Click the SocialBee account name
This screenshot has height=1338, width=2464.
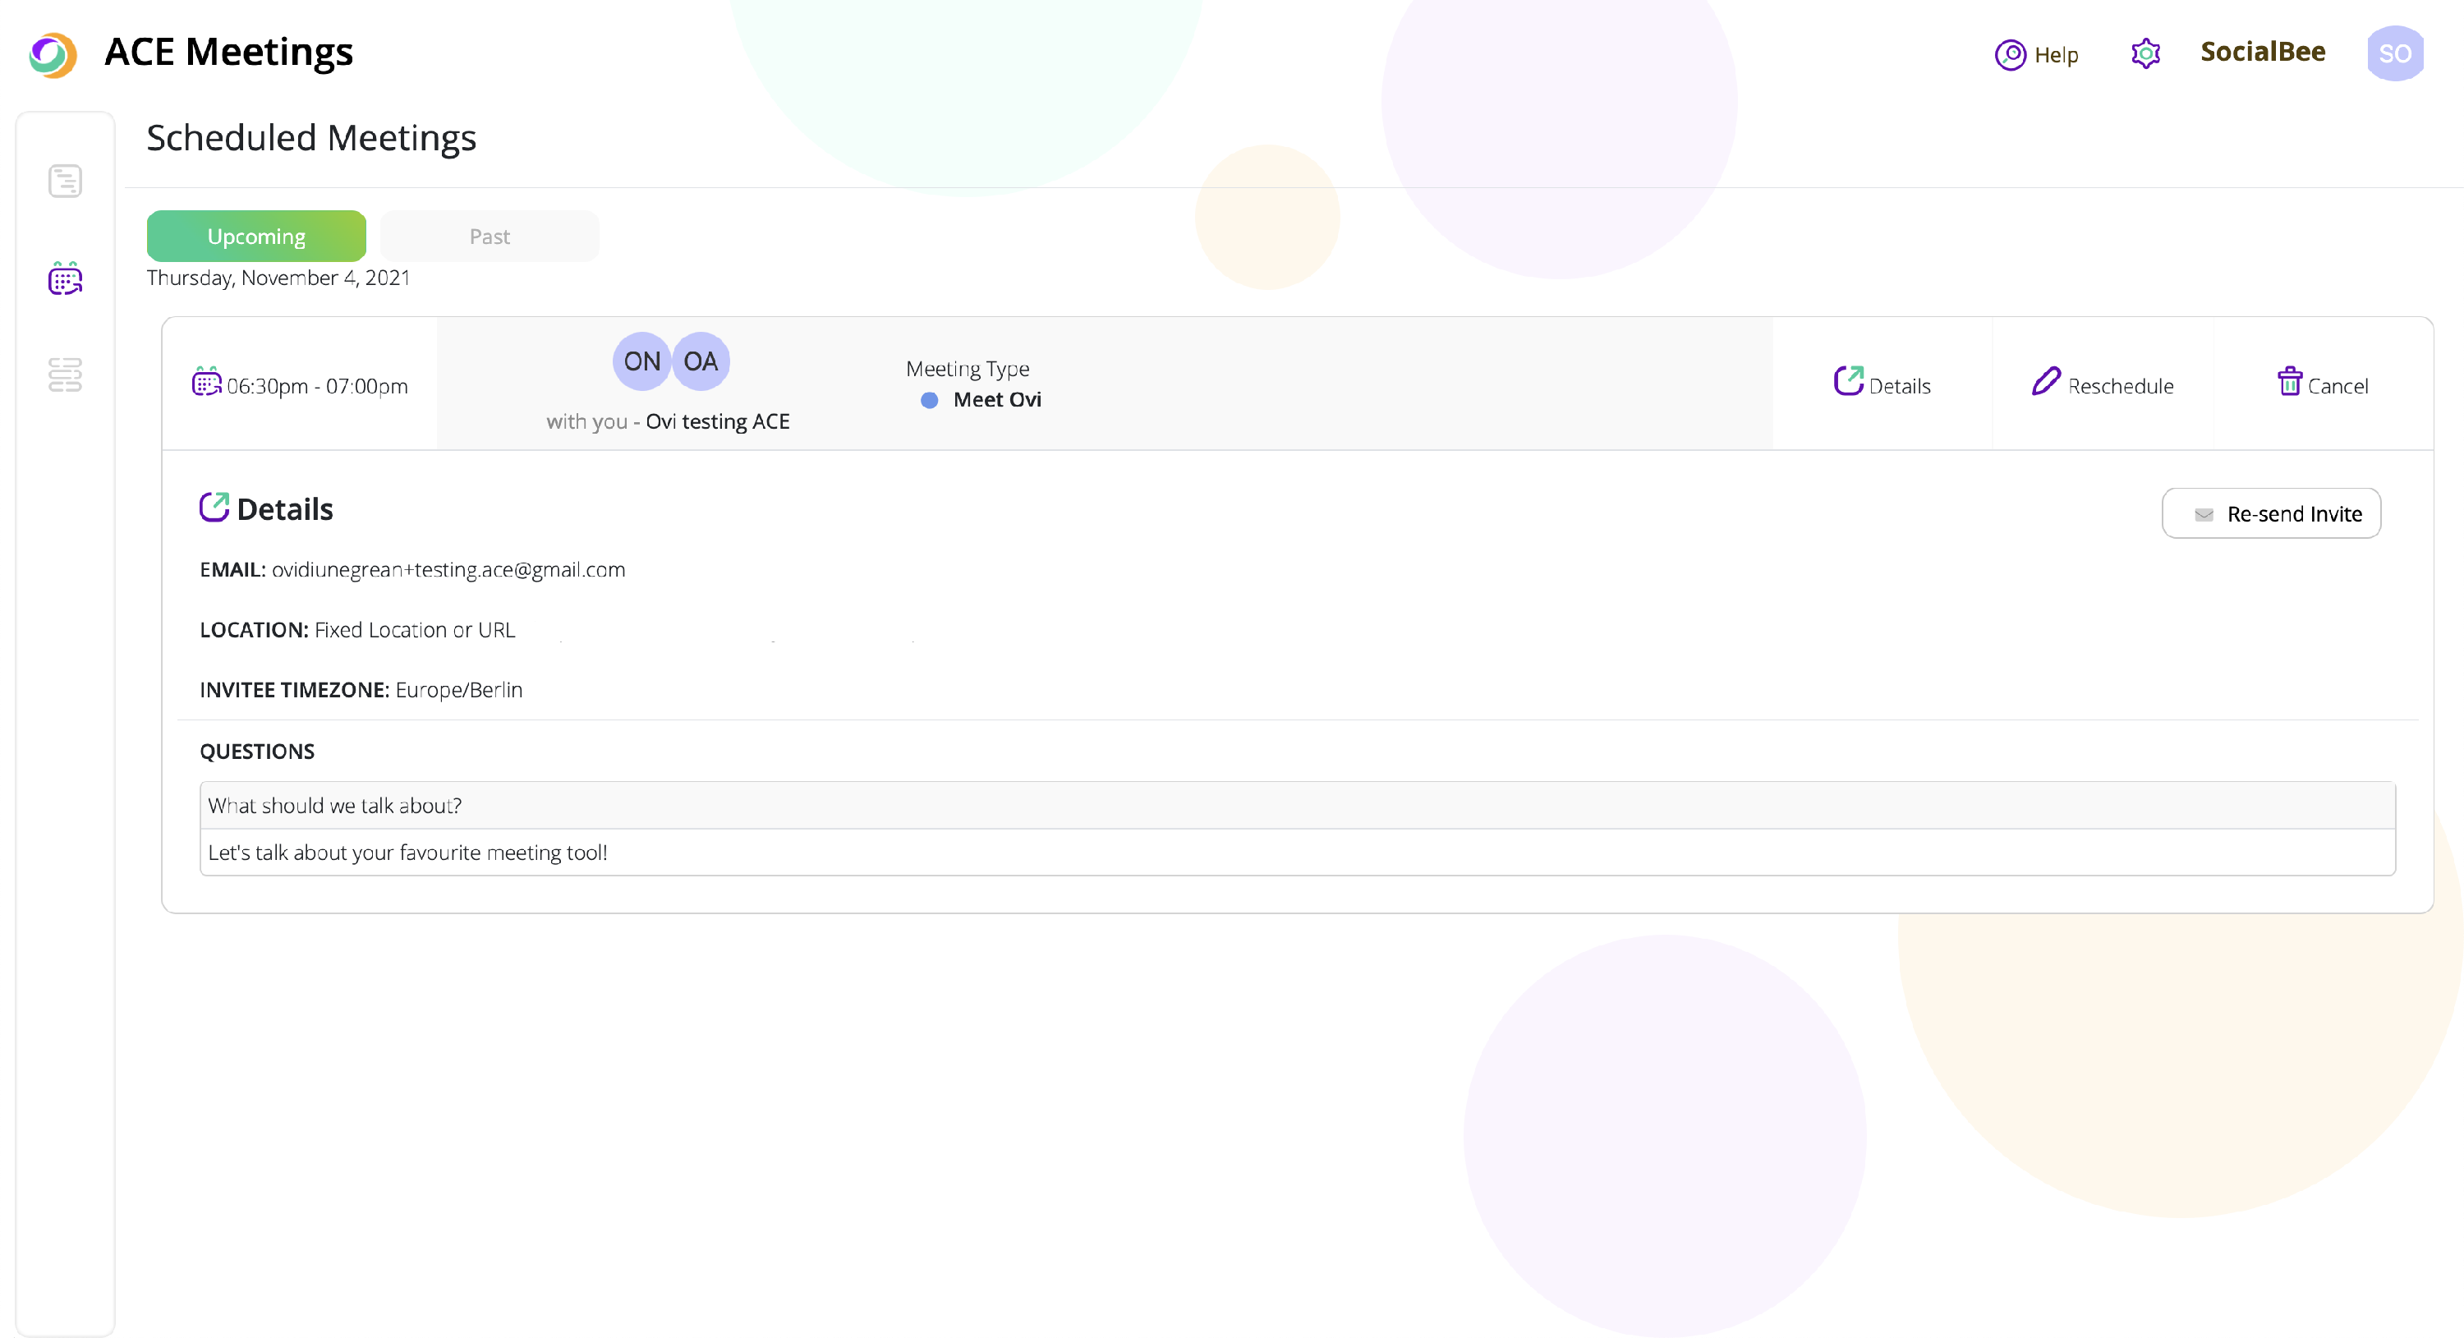tap(2262, 52)
